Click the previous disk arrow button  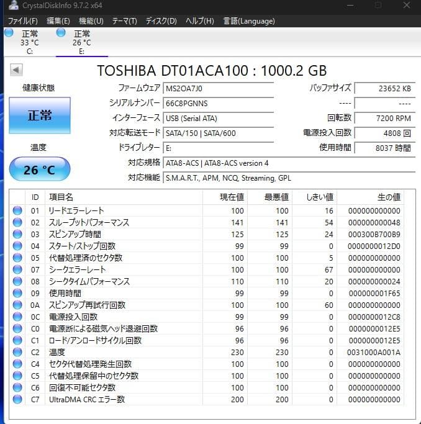click(16, 70)
